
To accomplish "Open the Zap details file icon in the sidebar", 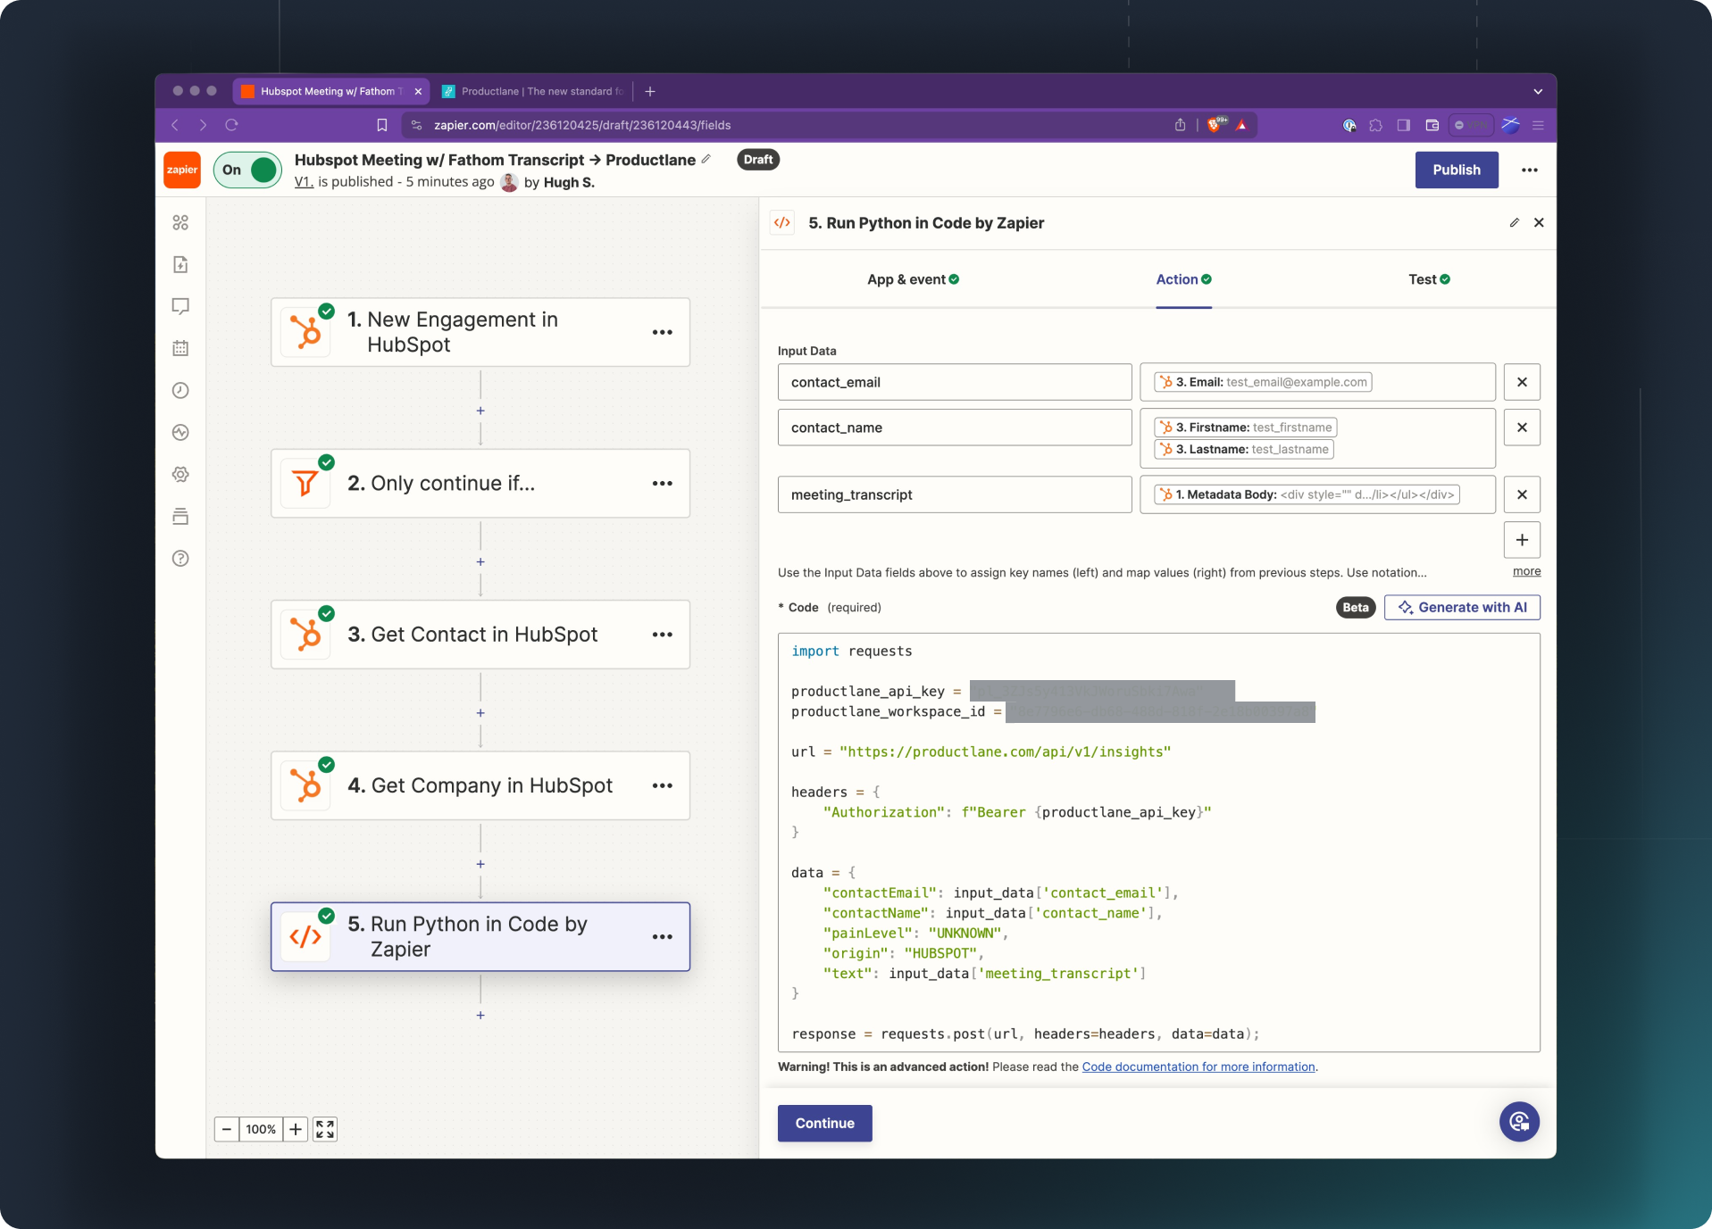I will (x=180, y=264).
